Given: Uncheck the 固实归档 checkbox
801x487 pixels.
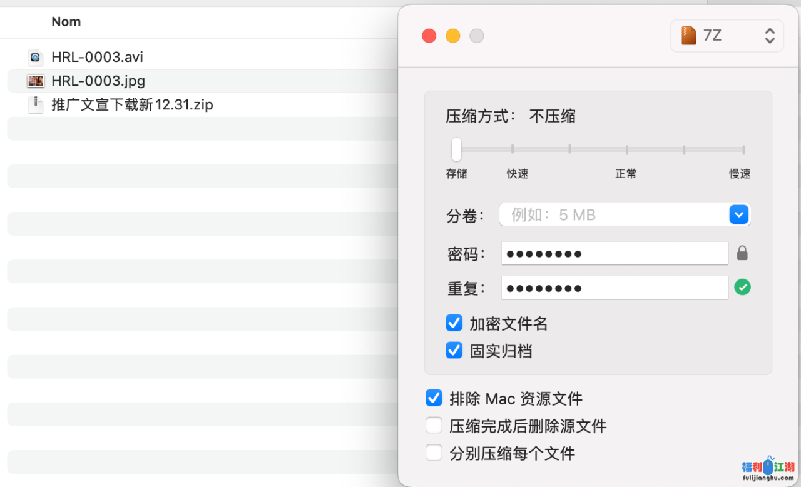Looking at the screenshot, I should (454, 351).
